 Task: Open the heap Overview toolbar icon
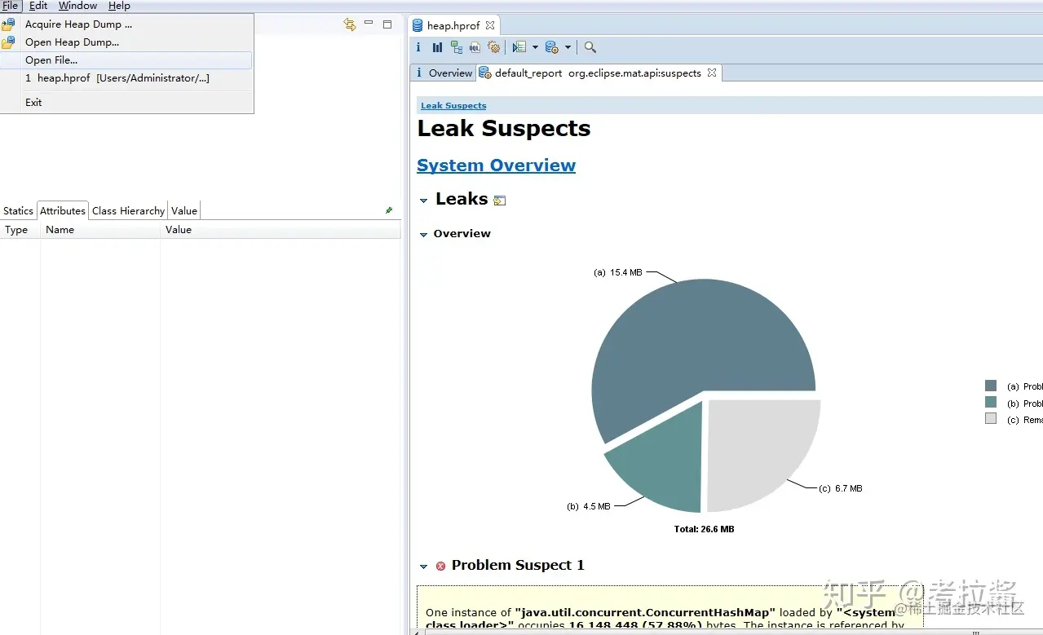(418, 47)
